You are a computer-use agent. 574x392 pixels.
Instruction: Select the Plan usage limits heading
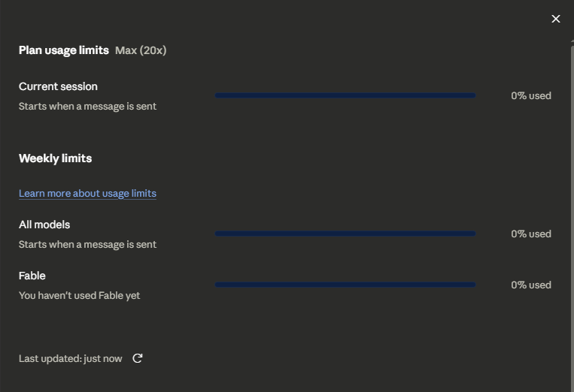click(64, 50)
